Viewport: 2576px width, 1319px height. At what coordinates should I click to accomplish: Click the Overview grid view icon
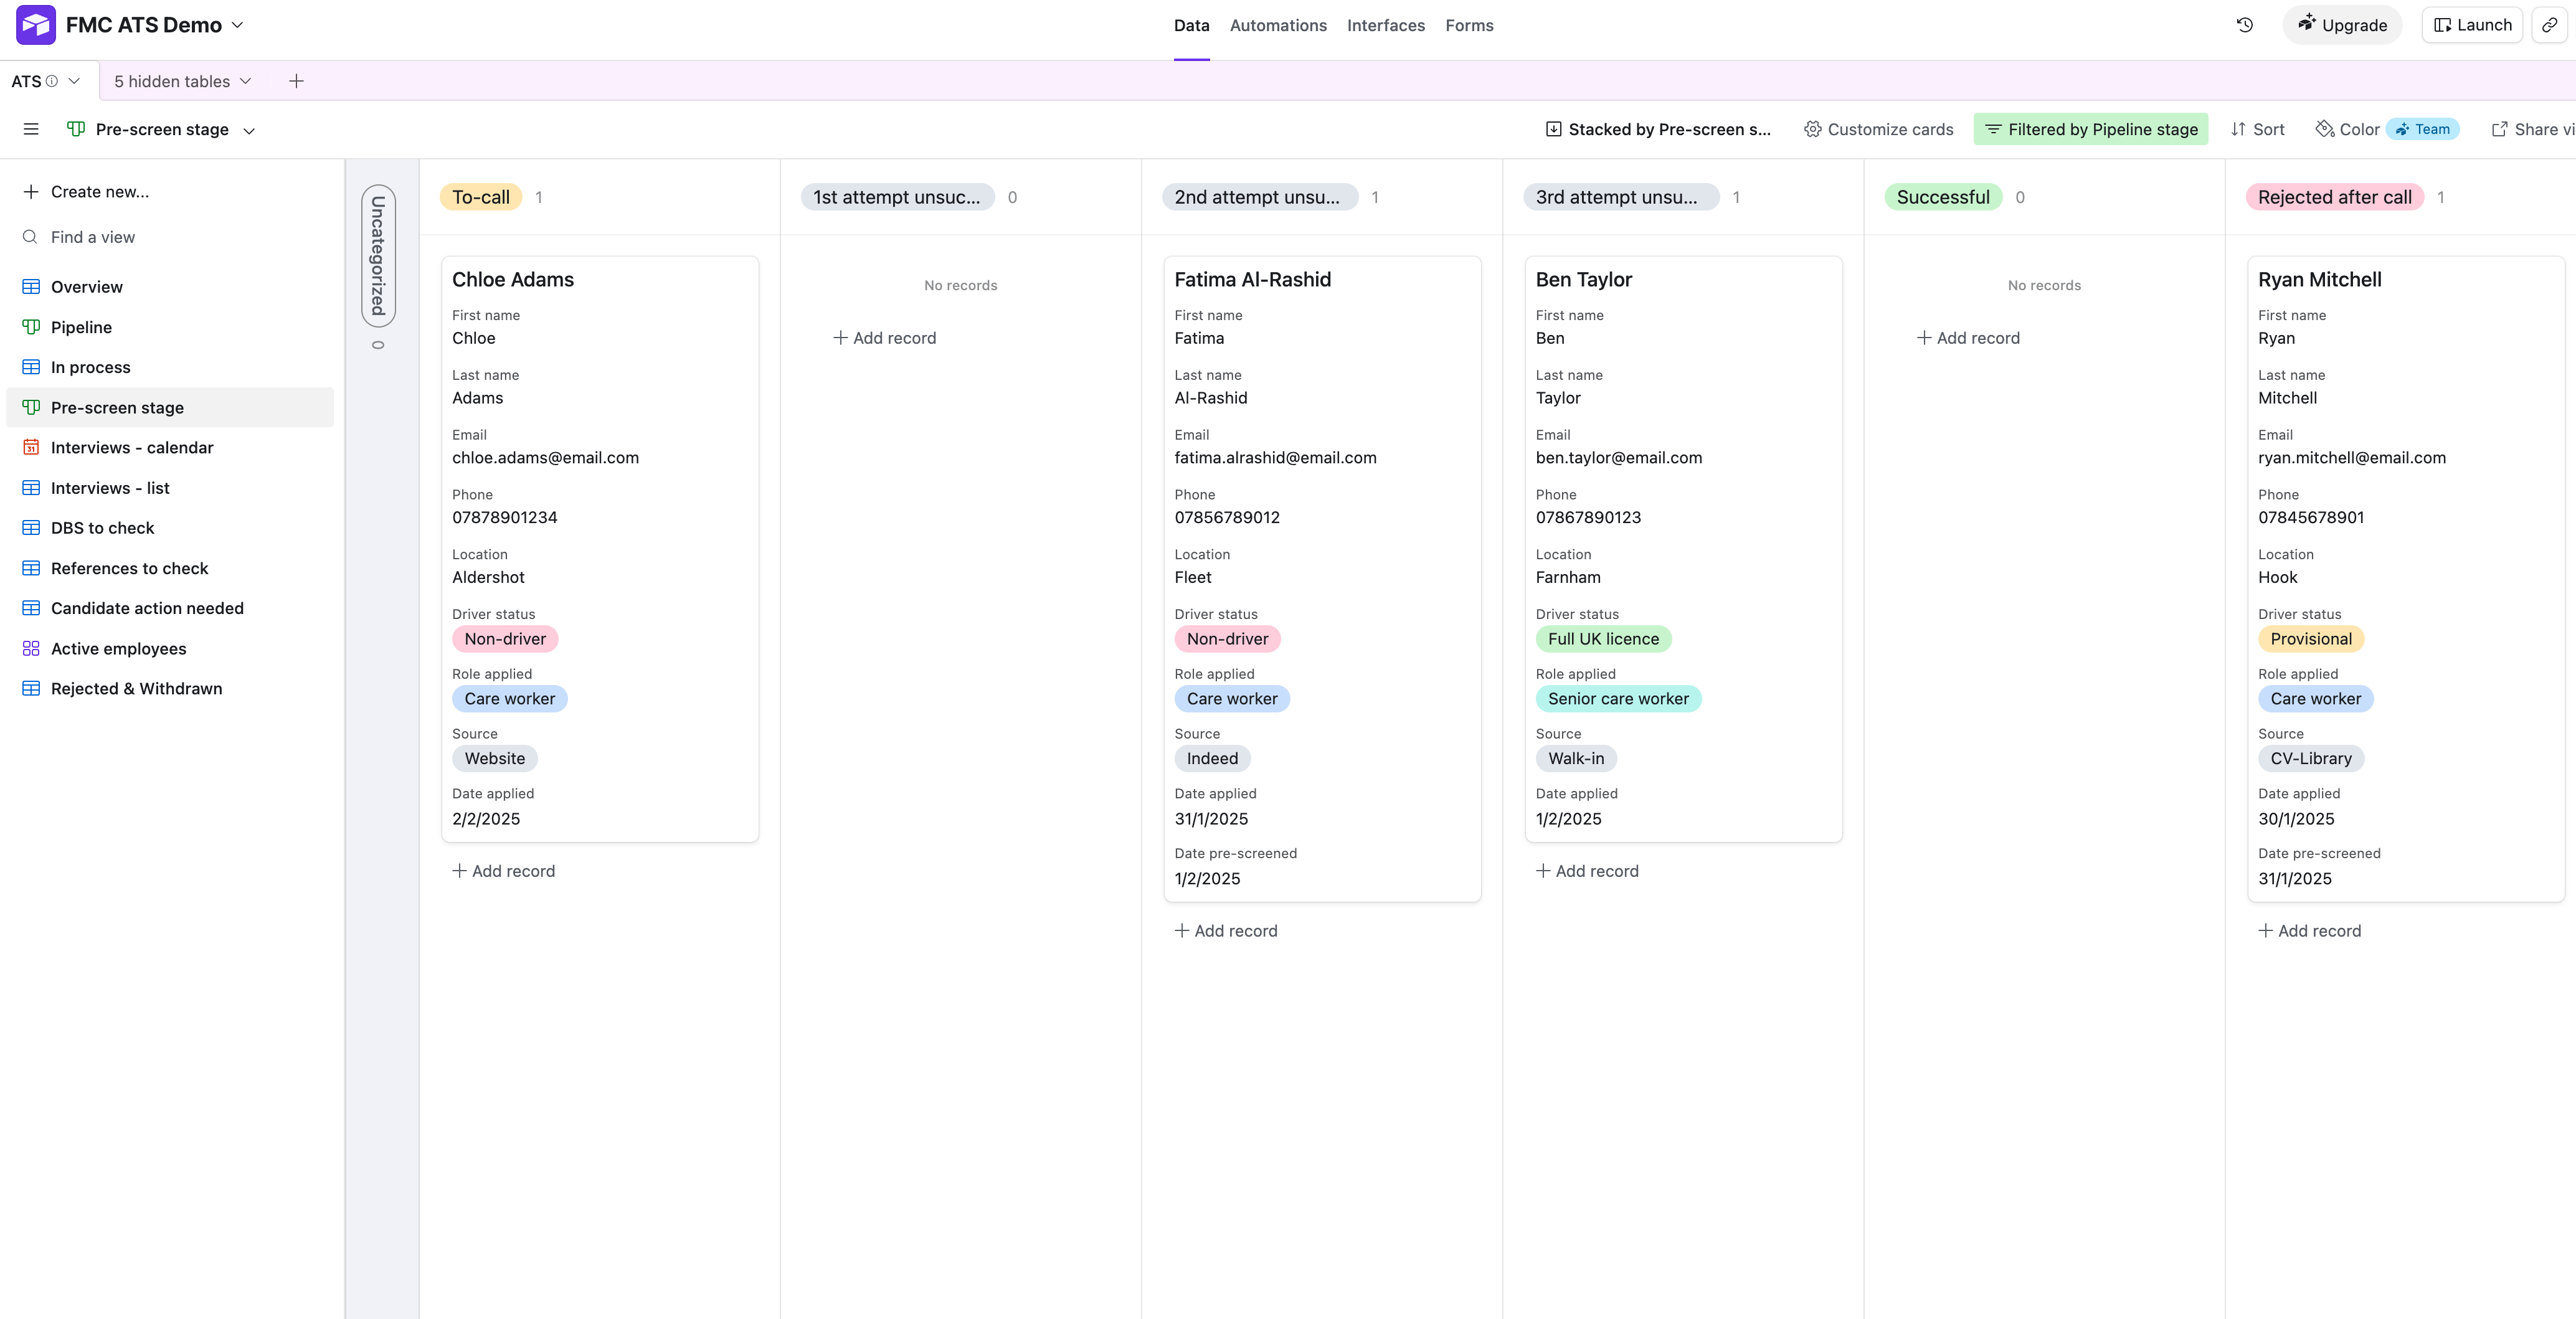click(31, 287)
